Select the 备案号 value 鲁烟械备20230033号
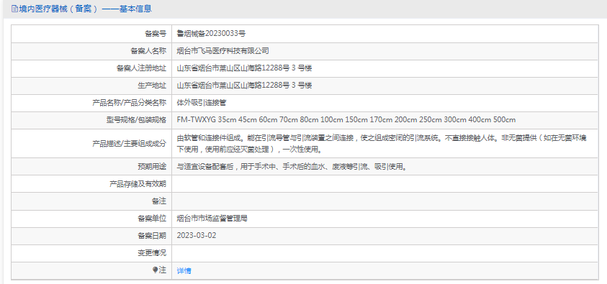607x284 pixels. pos(211,34)
